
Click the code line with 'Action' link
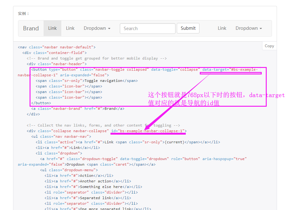pos(79,176)
